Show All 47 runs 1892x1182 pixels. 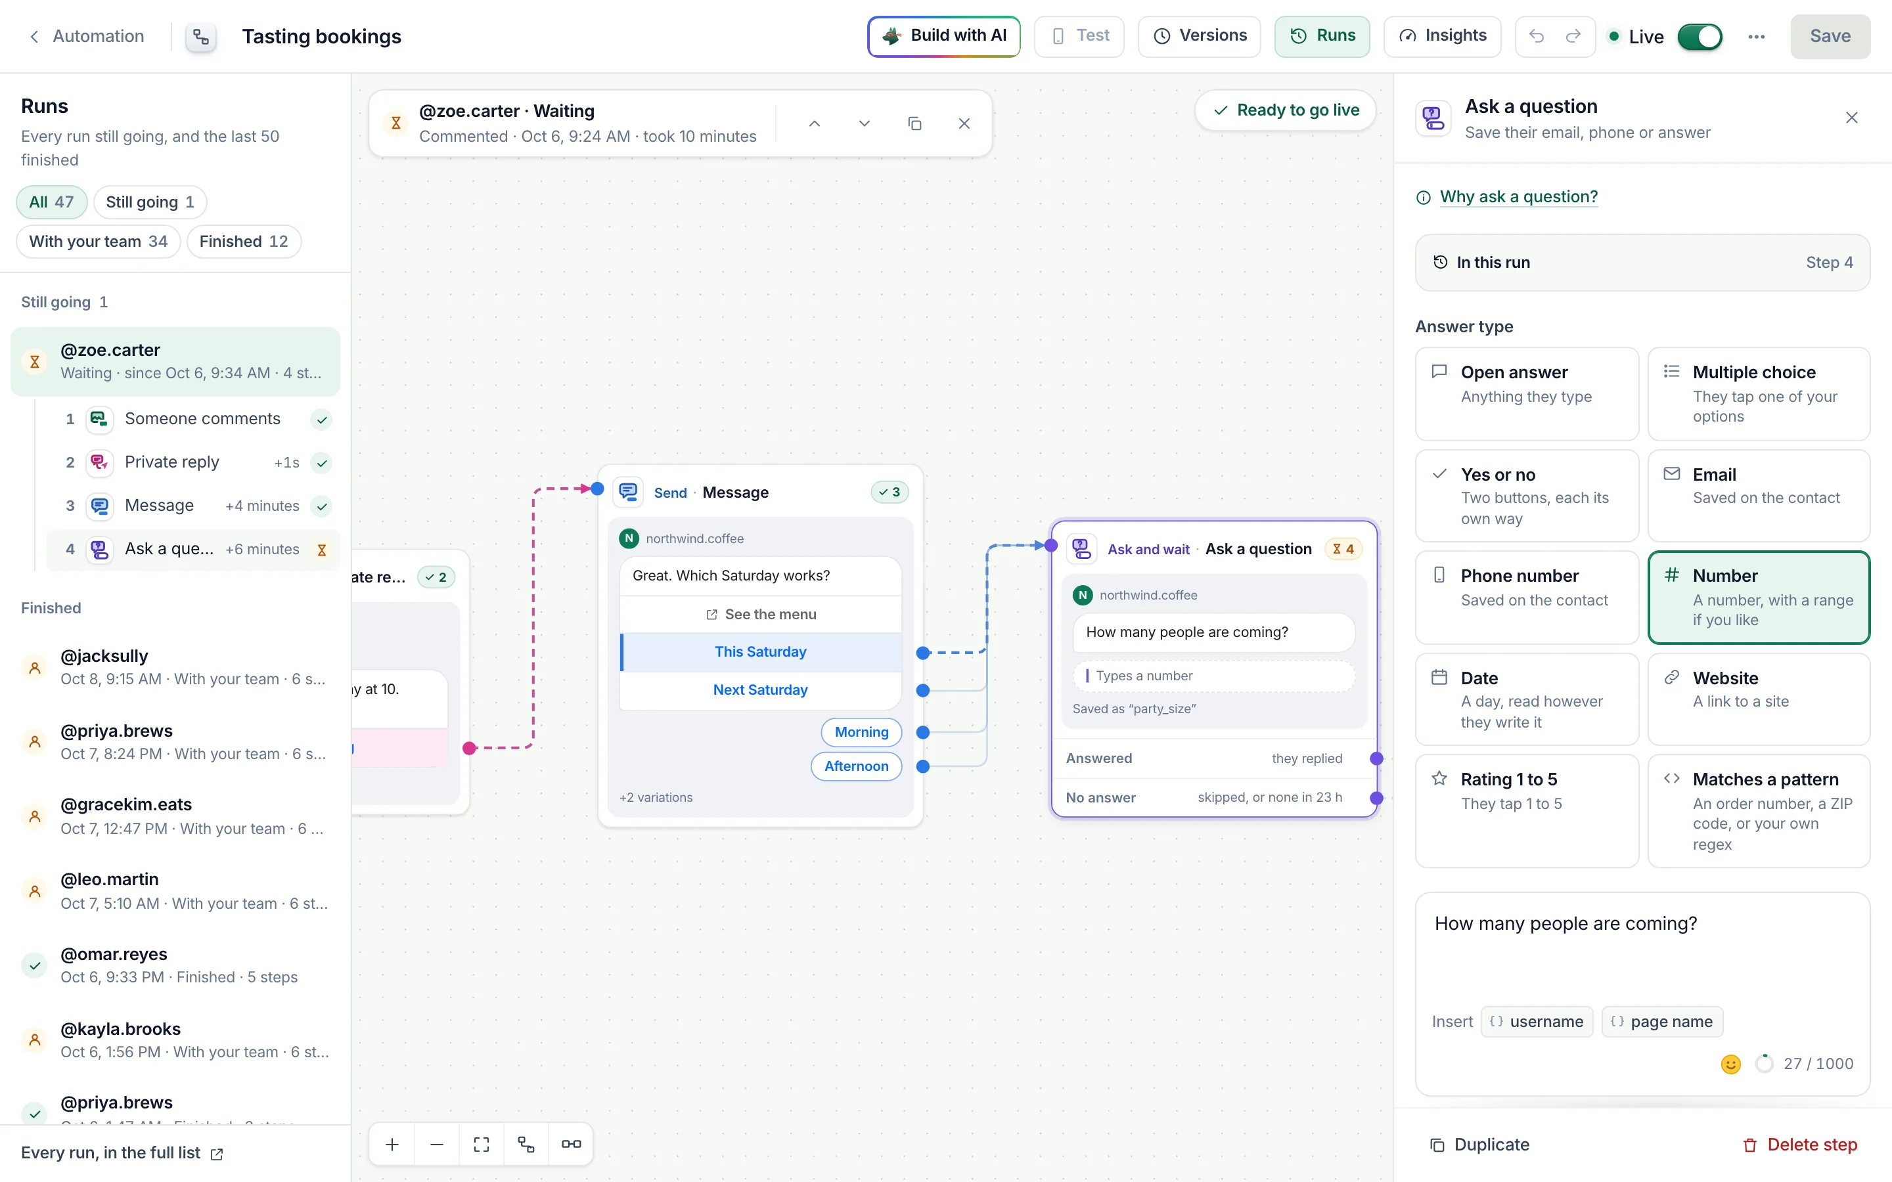click(x=52, y=202)
